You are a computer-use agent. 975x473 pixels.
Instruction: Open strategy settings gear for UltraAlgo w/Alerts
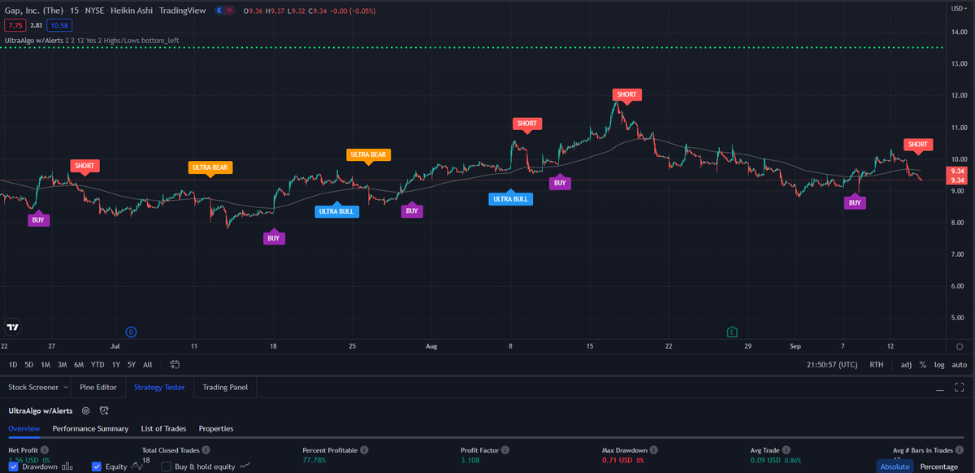click(x=85, y=411)
